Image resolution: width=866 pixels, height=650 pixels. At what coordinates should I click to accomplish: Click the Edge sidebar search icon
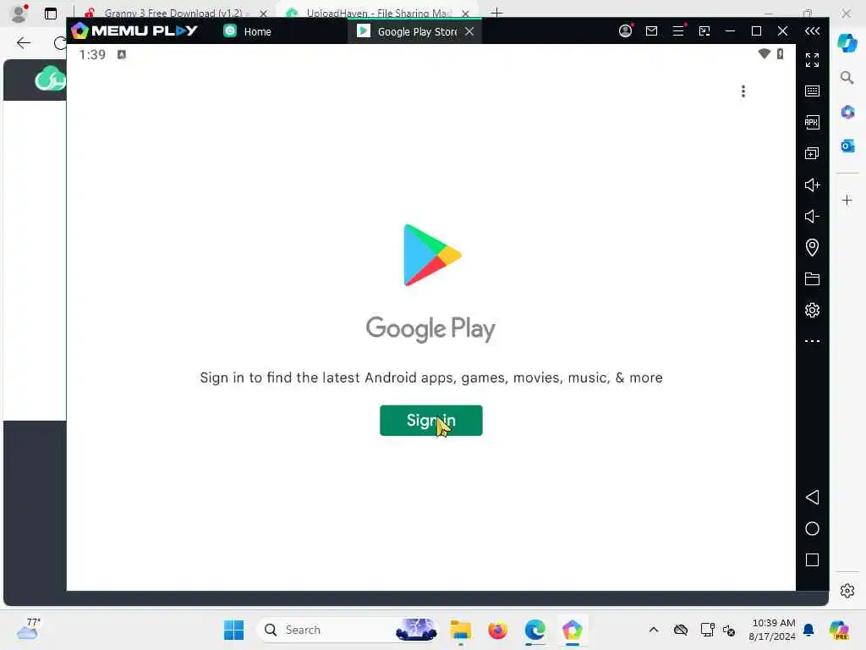click(847, 78)
